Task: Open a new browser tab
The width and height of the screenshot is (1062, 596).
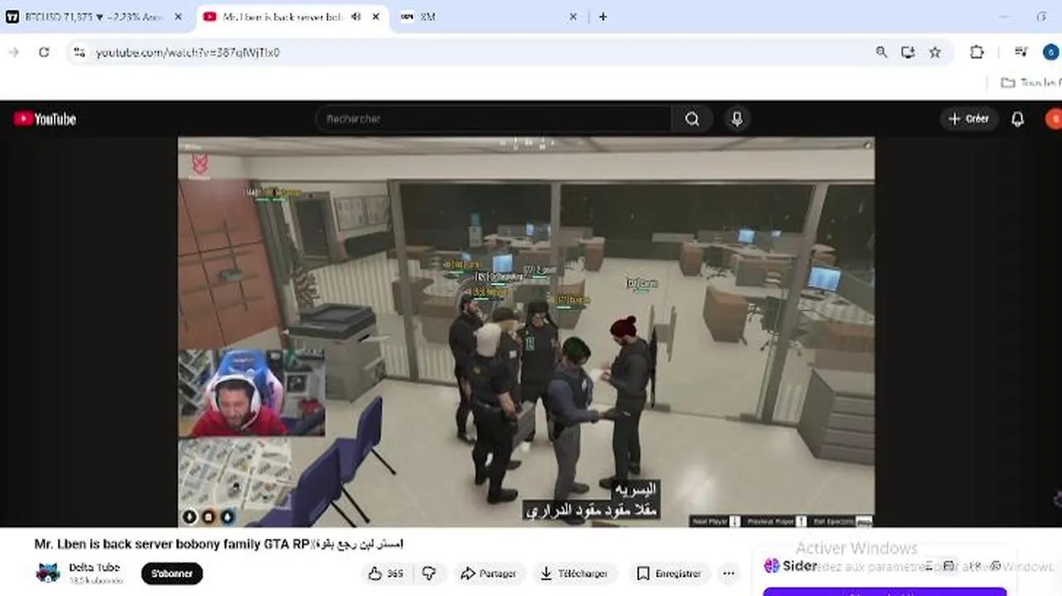Action: (602, 17)
